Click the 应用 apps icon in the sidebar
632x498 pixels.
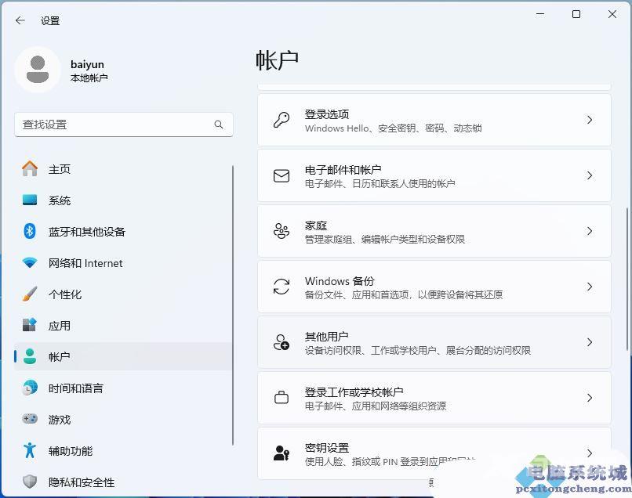point(30,326)
